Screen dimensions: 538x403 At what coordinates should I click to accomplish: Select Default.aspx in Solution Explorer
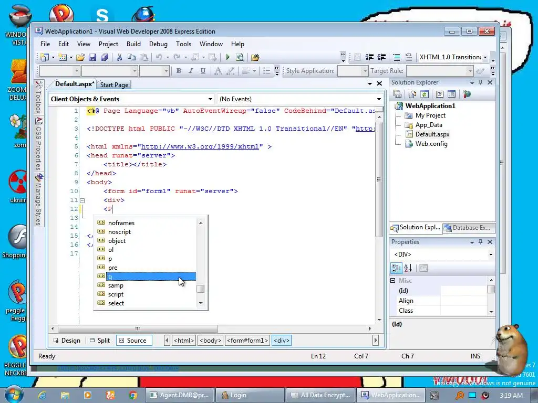[432, 134]
